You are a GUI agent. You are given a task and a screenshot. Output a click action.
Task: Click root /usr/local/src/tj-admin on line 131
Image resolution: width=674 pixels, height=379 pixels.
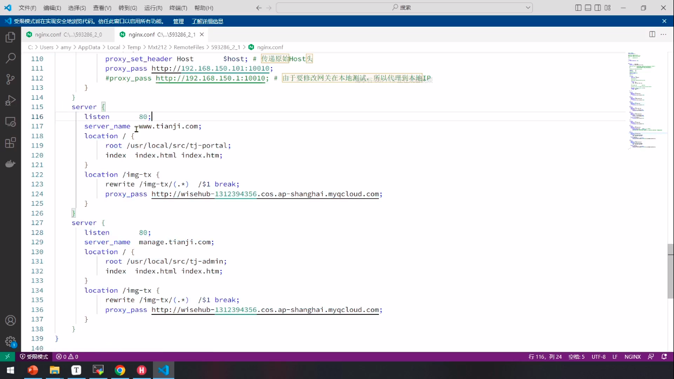click(166, 262)
